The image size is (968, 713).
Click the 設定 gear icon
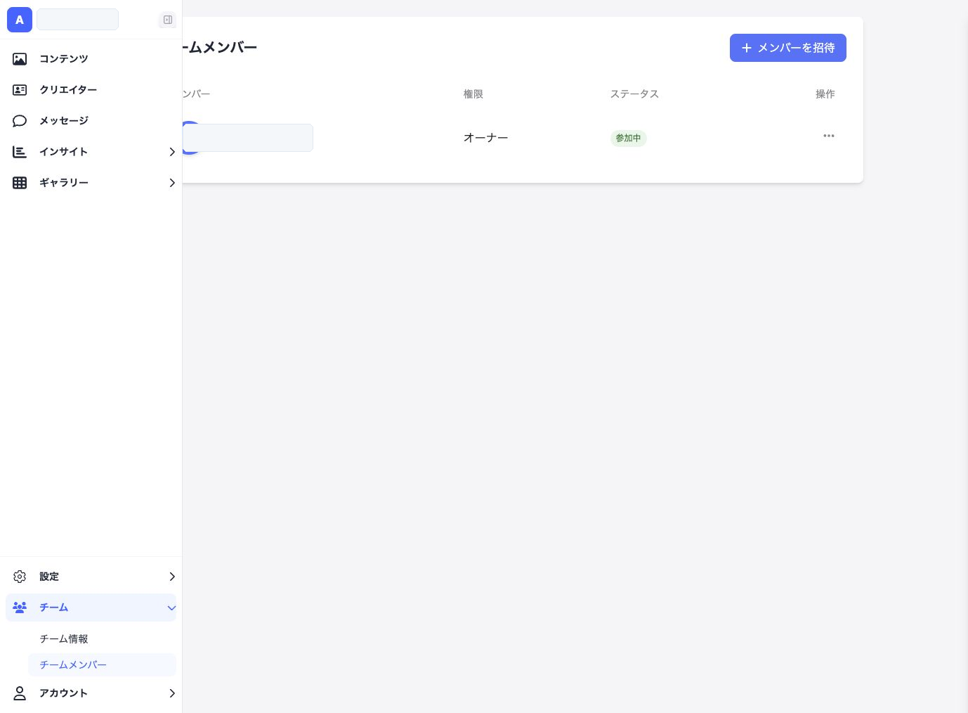[x=20, y=577]
